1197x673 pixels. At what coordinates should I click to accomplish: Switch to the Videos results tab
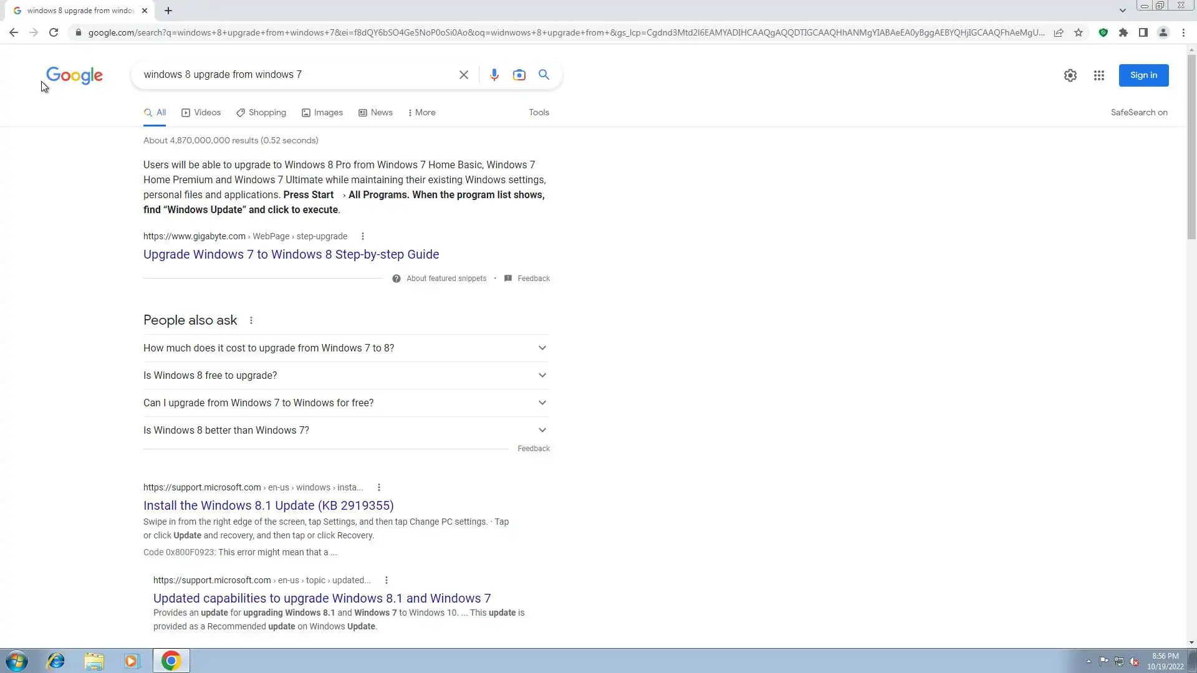tap(201, 113)
